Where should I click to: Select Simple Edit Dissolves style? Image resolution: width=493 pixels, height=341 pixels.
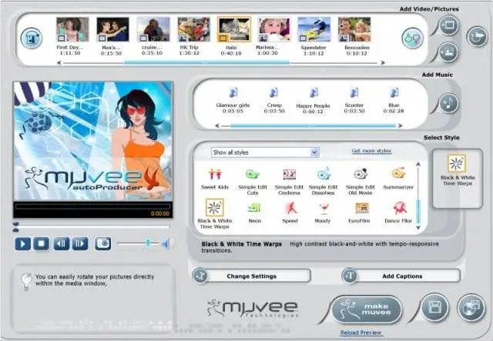pyautogui.click(x=324, y=182)
